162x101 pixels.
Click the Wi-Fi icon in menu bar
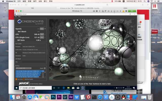(x=152, y=1)
